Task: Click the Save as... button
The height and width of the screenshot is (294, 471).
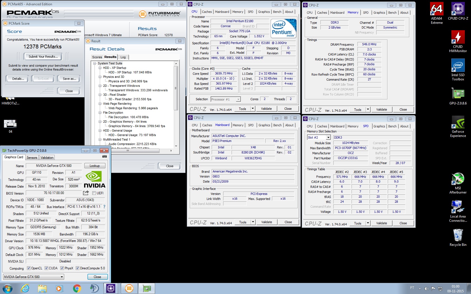Action: 69,79
